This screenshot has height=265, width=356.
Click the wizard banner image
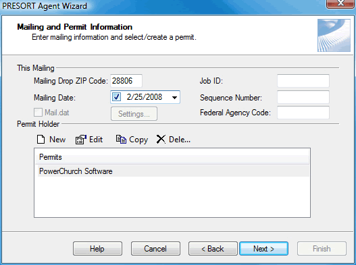pyautogui.click(x=334, y=35)
